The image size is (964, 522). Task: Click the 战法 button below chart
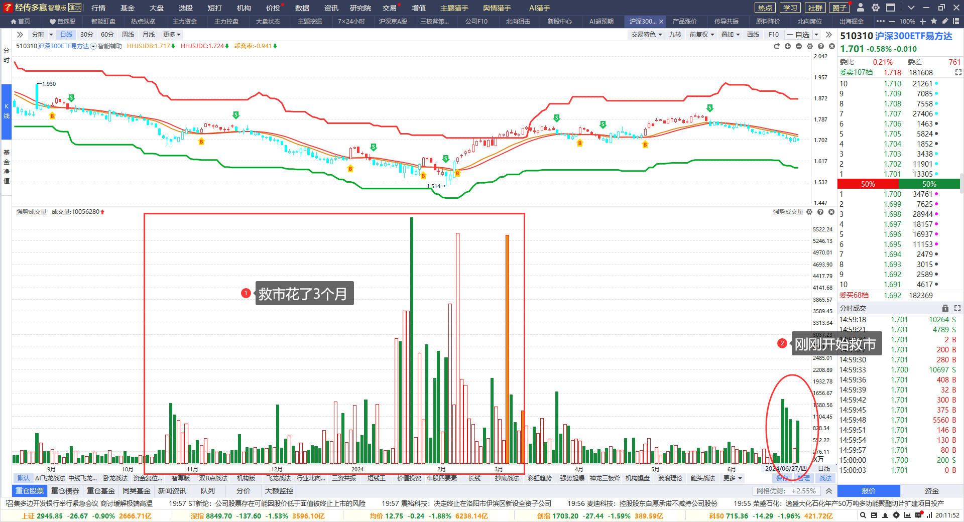point(825,478)
